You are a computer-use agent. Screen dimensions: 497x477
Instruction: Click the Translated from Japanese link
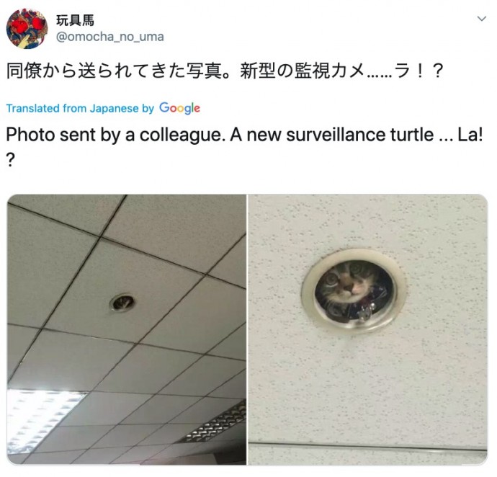[x=72, y=109]
